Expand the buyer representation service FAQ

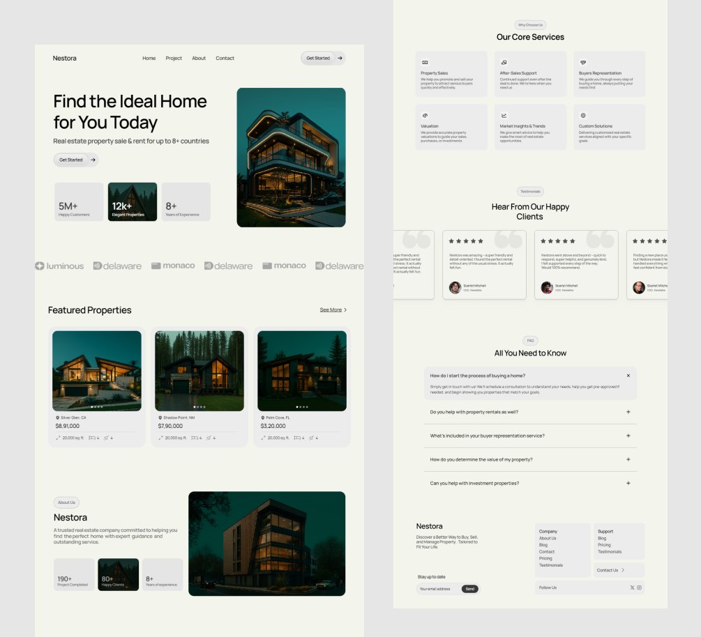coord(628,436)
